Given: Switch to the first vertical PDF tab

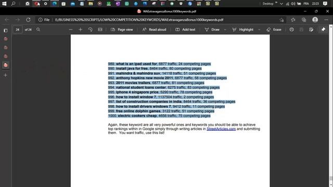Looking at the screenshot, I should tap(6, 39).
